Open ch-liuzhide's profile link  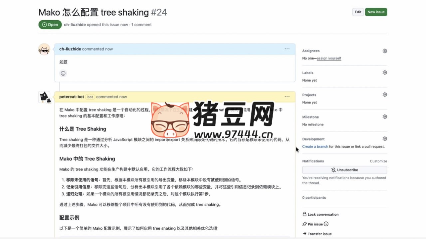pyautogui.click(x=70, y=49)
